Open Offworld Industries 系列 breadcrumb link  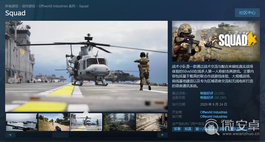[57, 6]
